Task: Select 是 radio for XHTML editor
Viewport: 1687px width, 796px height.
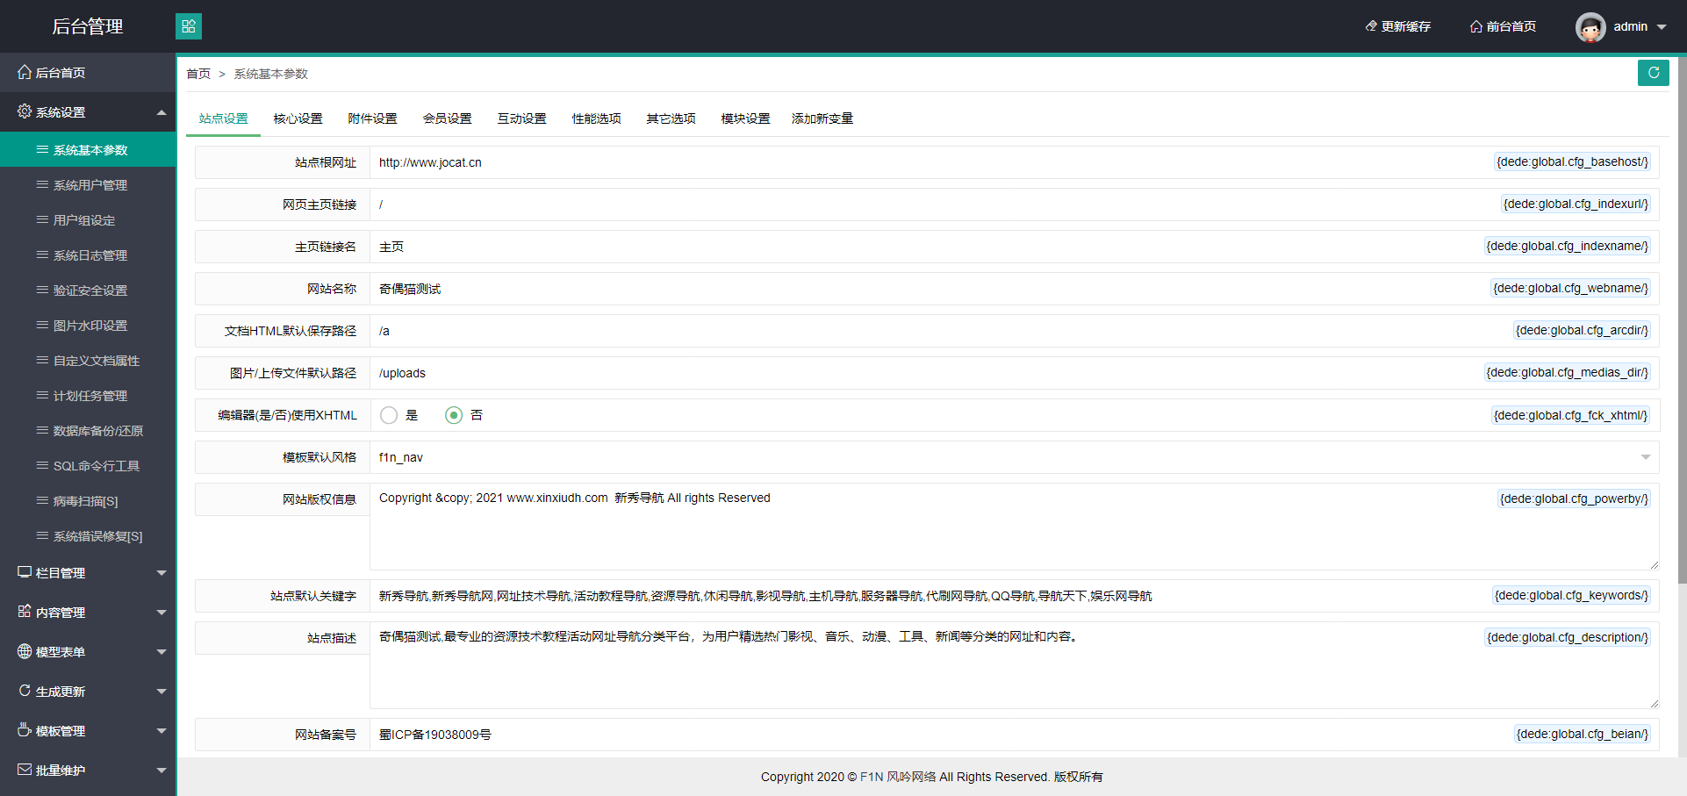Action: click(x=389, y=415)
